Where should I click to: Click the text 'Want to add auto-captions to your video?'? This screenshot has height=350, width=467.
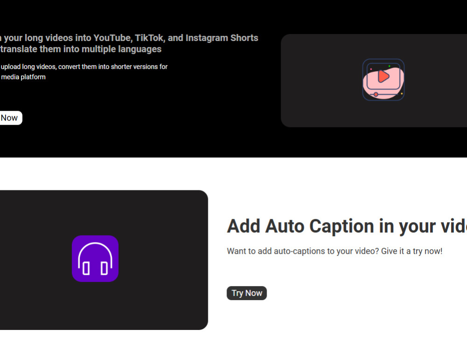(303, 251)
